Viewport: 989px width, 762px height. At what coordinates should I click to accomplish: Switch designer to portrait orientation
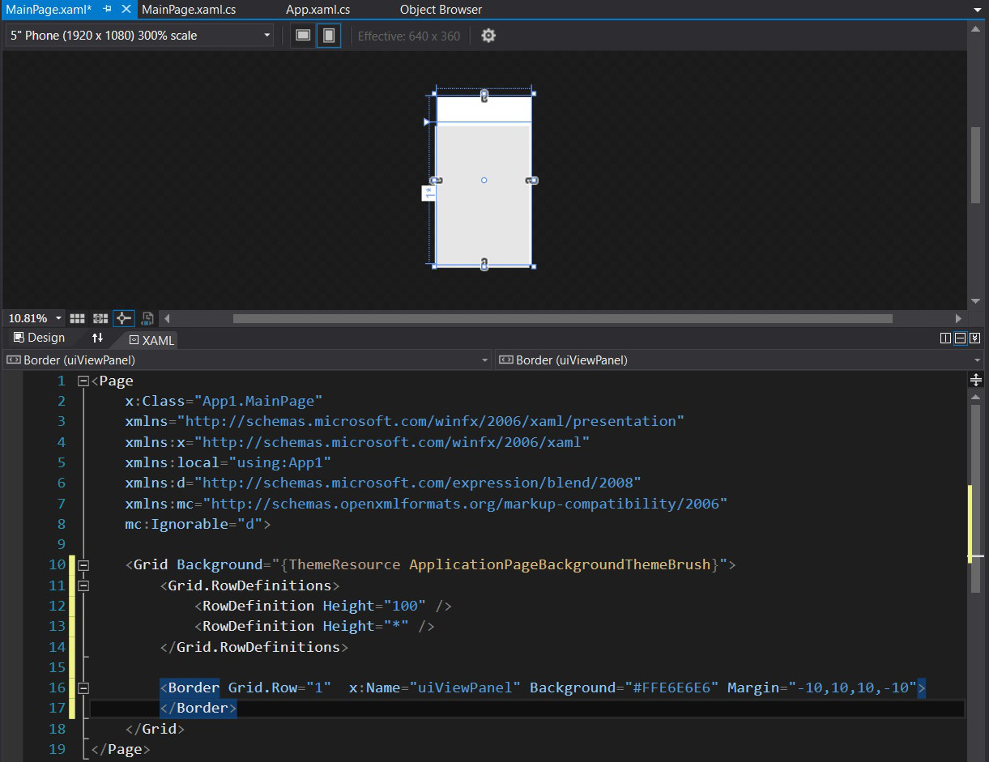pyautogui.click(x=329, y=36)
